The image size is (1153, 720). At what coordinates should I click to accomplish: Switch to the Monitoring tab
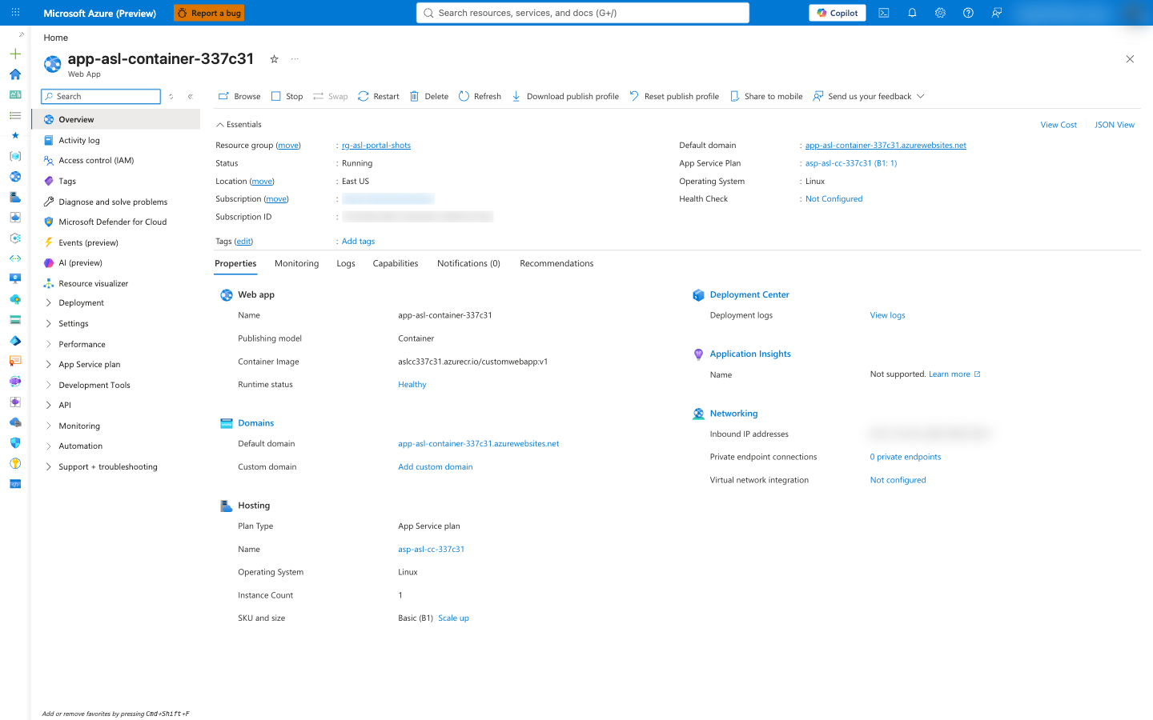[296, 264]
